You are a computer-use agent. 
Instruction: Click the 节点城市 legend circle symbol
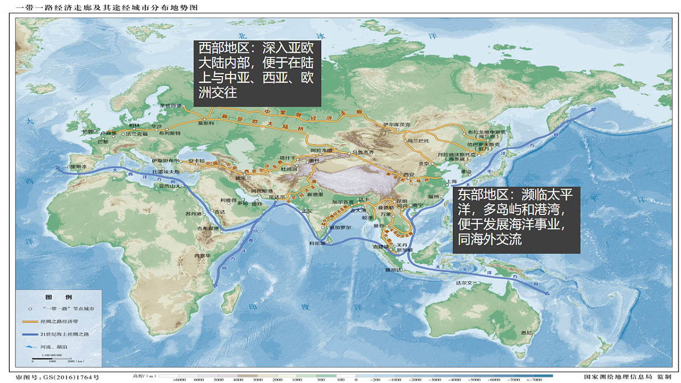(x=29, y=310)
